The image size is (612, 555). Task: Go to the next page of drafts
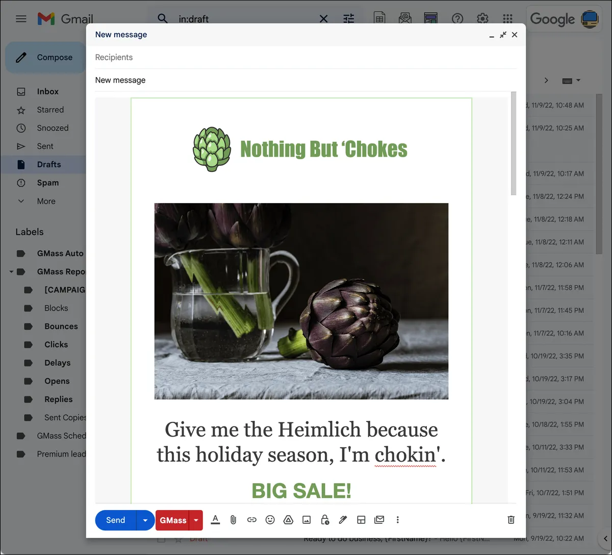546,81
